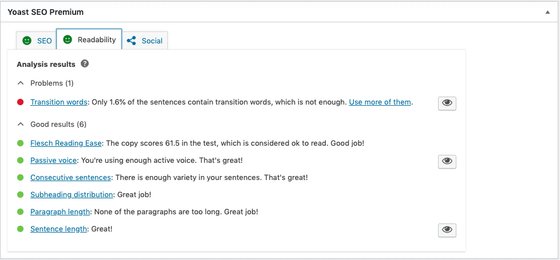Screen dimensions: 560x260
Task: Toggle eye highlight for Sentence length
Action: [447, 230]
